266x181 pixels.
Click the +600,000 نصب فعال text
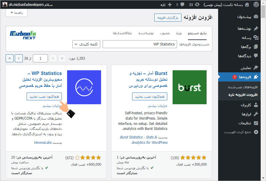[86, 164]
